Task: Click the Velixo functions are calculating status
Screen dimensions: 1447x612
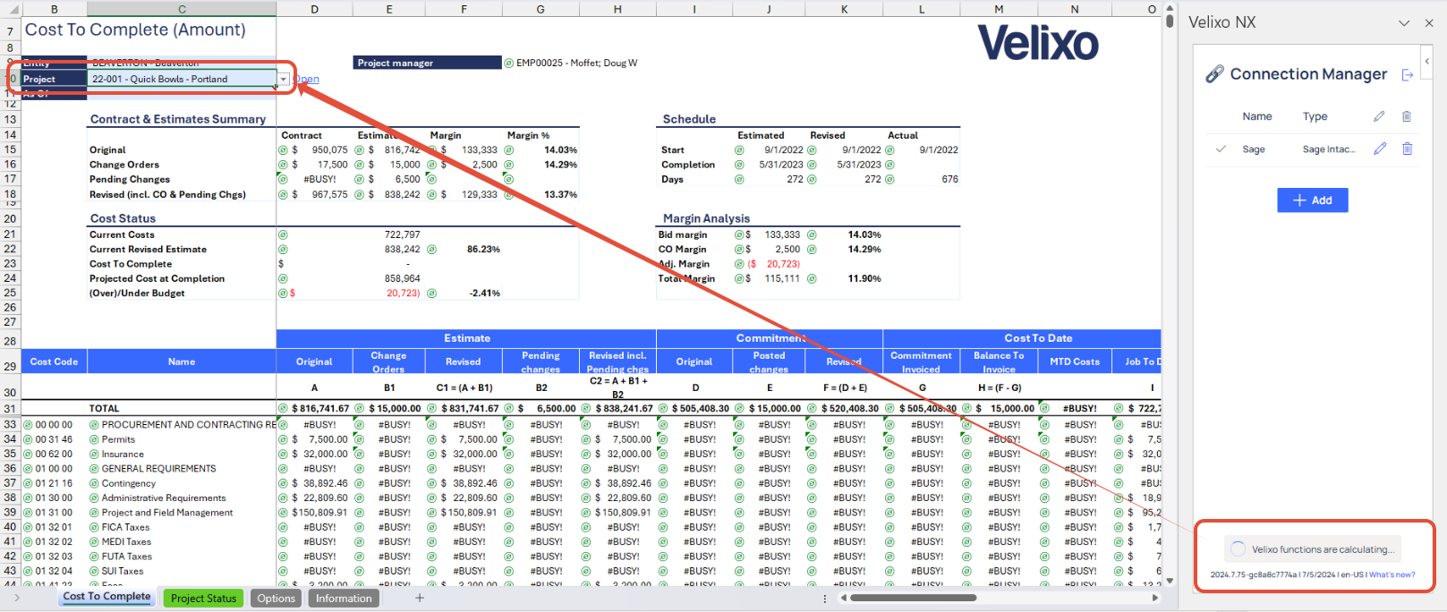Action: pyautogui.click(x=1313, y=549)
